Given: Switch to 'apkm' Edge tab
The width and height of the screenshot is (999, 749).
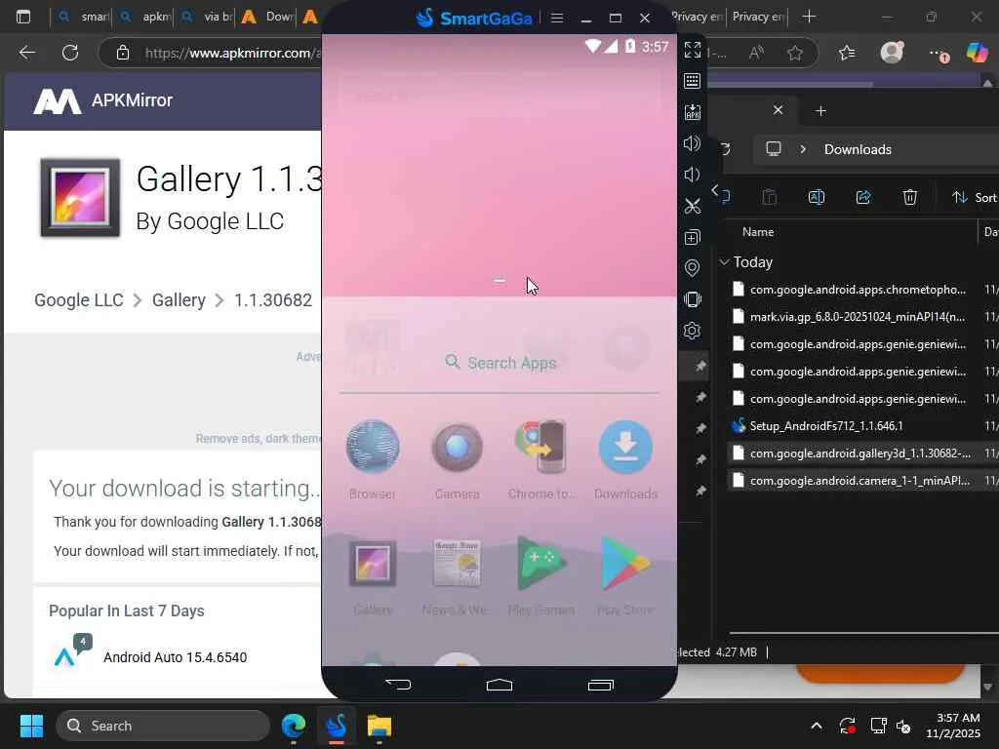Looking at the screenshot, I should 146,17.
